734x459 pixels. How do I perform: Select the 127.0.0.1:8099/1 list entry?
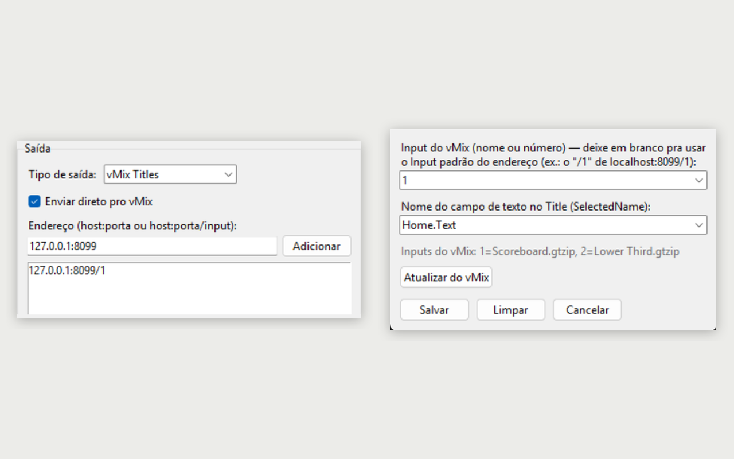coord(67,271)
